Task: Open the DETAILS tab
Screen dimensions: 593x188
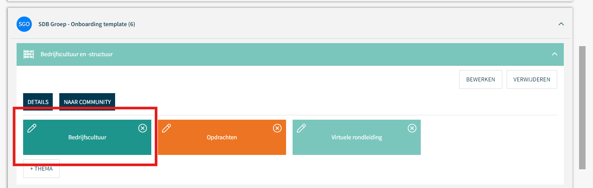Action: 38,102
